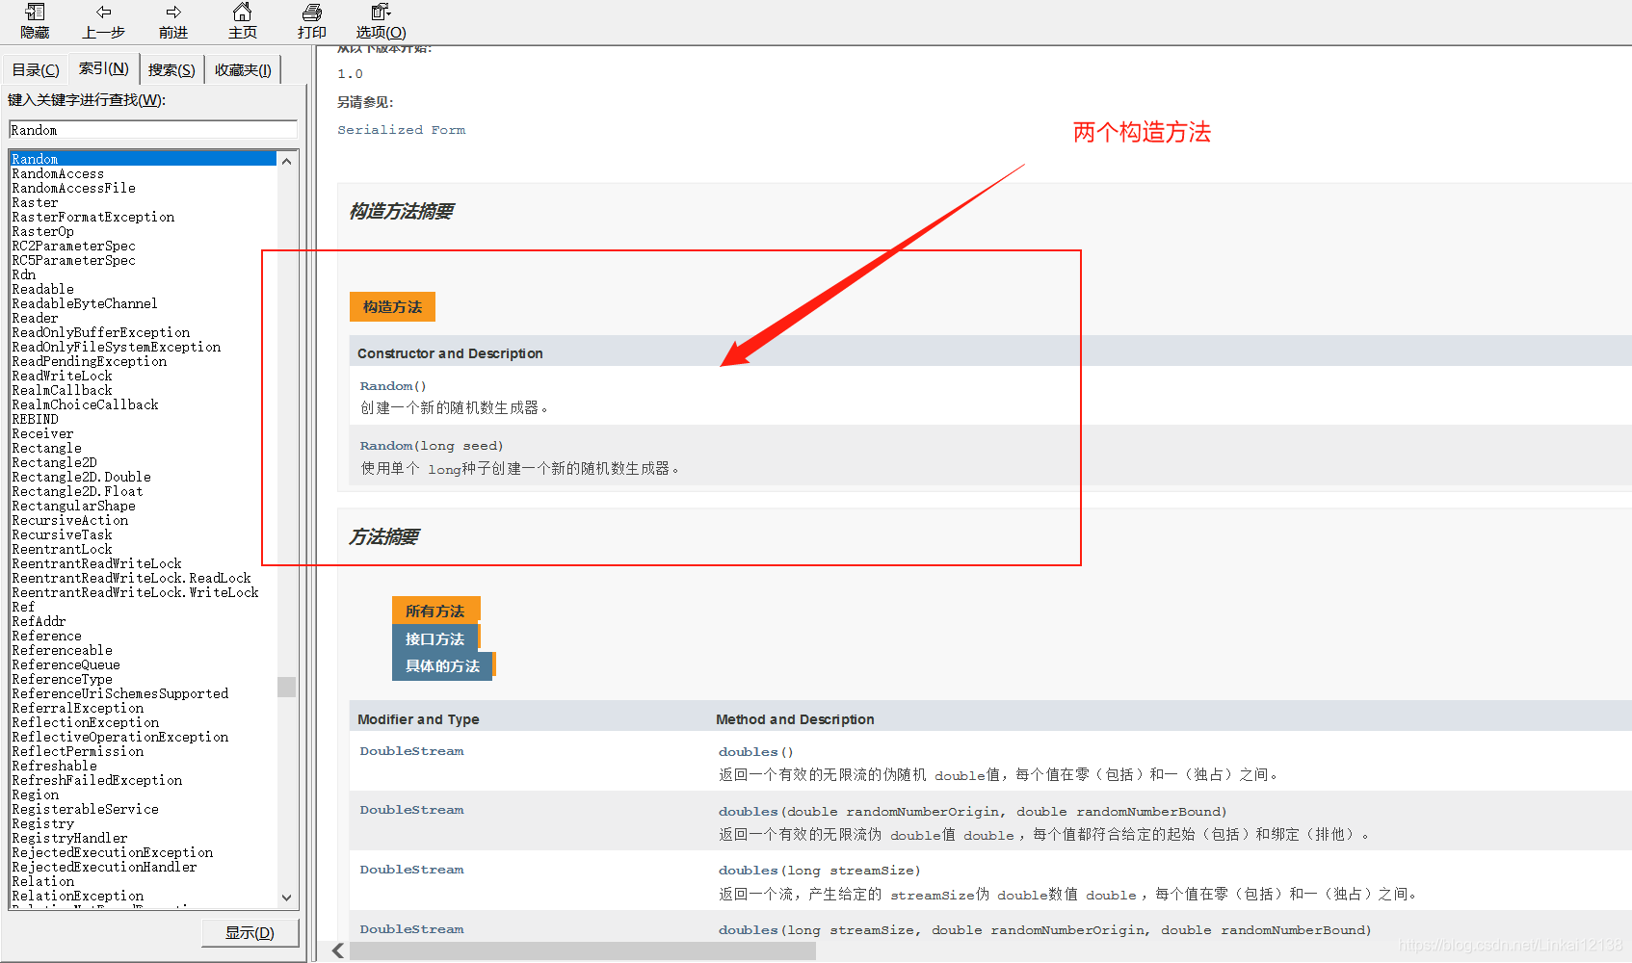Select RealmCallback in the index list

[x=62, y=390]
